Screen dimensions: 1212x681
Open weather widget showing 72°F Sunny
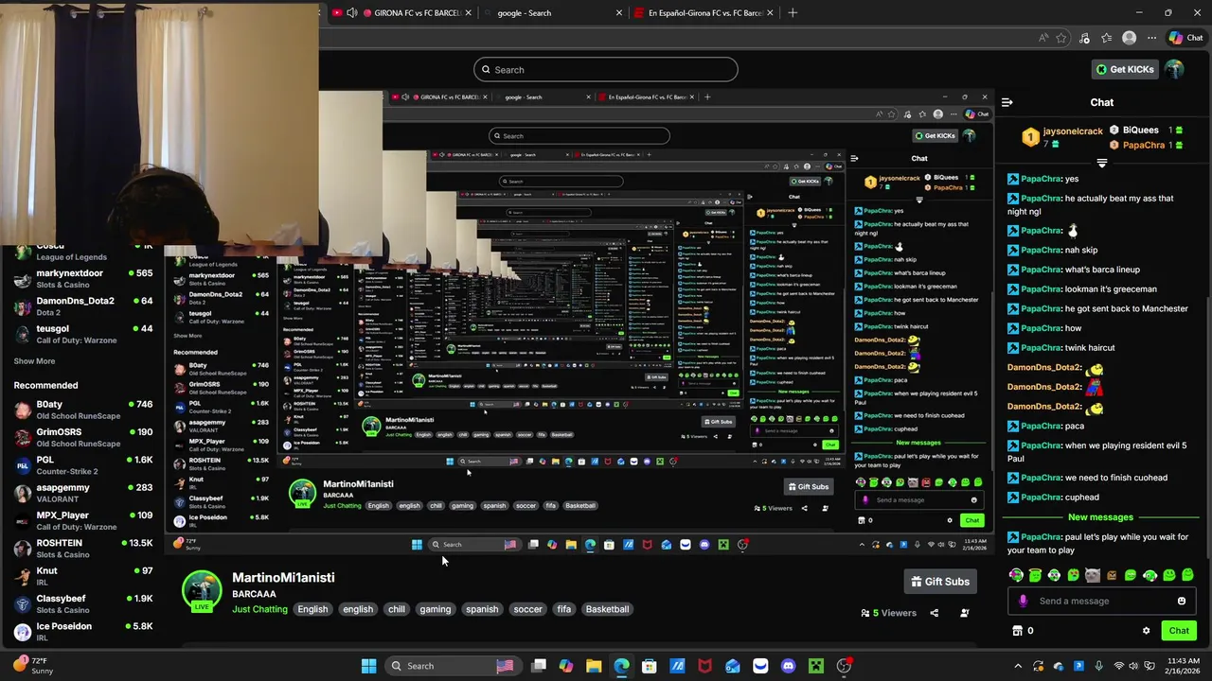(34, 666)
